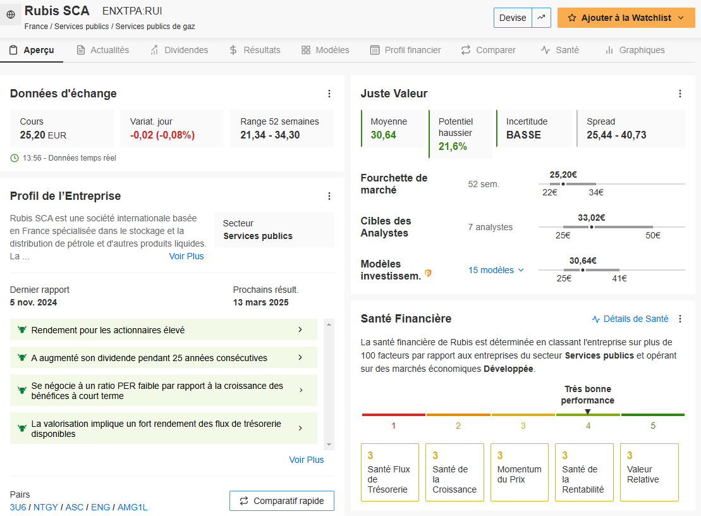Click the Devise button
701x516 pixels.
coord(513,18)
